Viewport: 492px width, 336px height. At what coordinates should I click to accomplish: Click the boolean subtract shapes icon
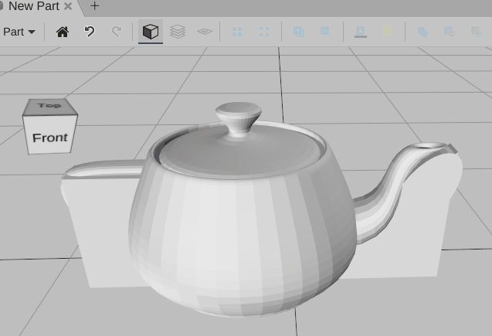(450, 32)
